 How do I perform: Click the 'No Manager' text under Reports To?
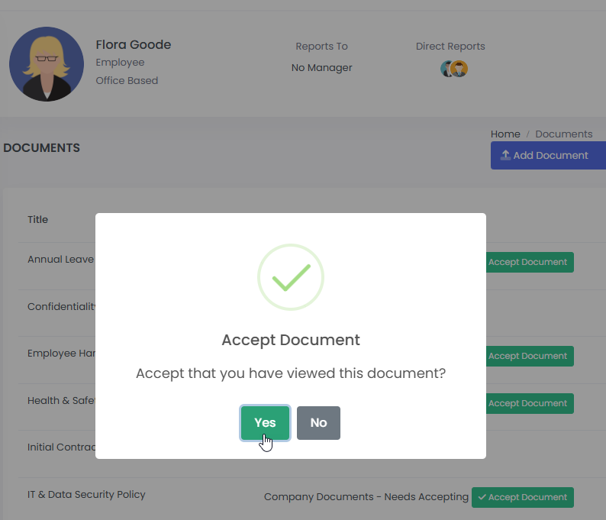(x=321, y=67)
